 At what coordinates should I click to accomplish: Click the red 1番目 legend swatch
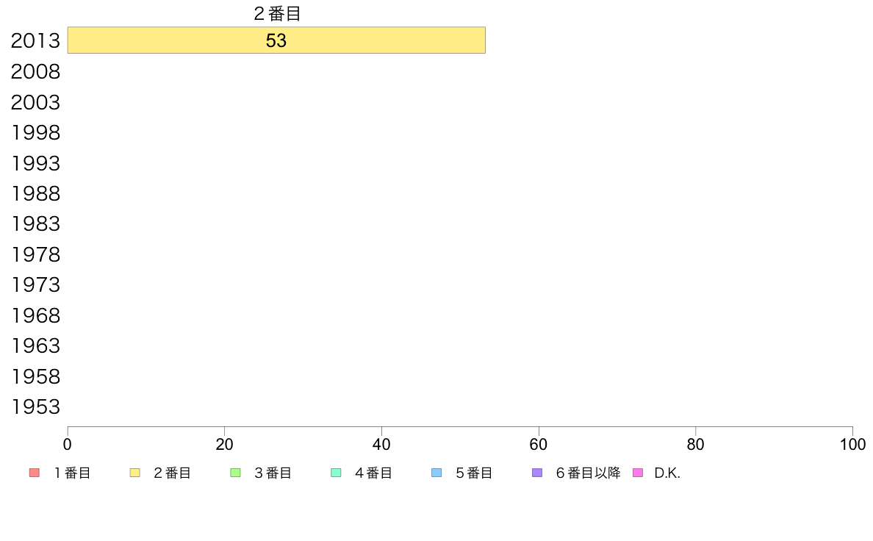tap(35, 473)
